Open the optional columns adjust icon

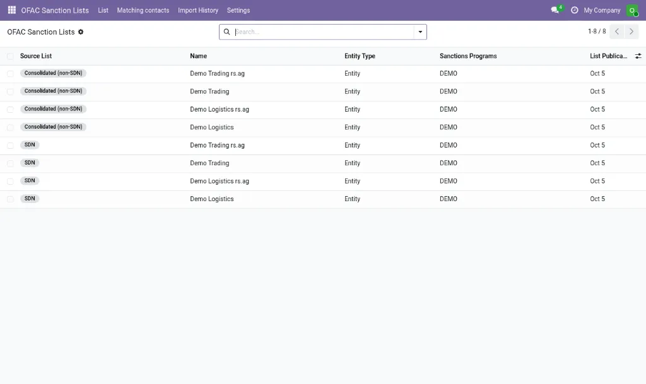638,56
